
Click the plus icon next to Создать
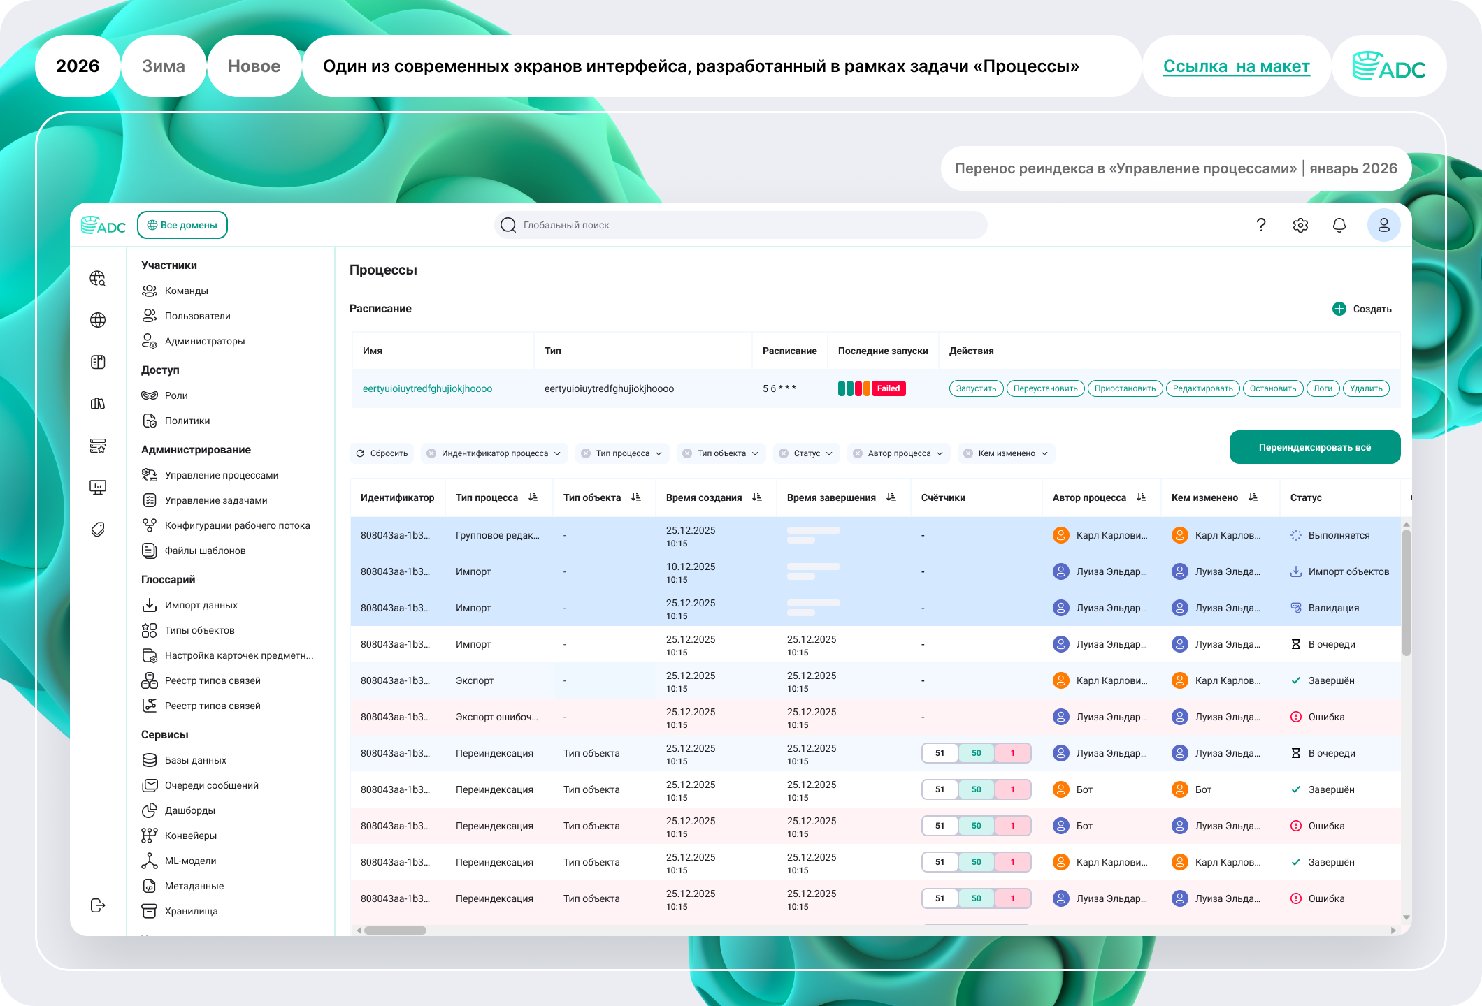tap(1339, 309)
